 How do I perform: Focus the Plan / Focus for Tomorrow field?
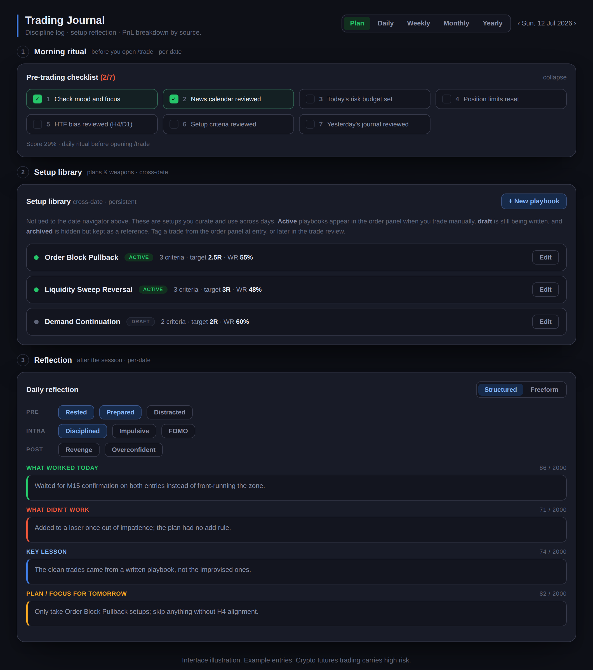(x=296, y=613)
